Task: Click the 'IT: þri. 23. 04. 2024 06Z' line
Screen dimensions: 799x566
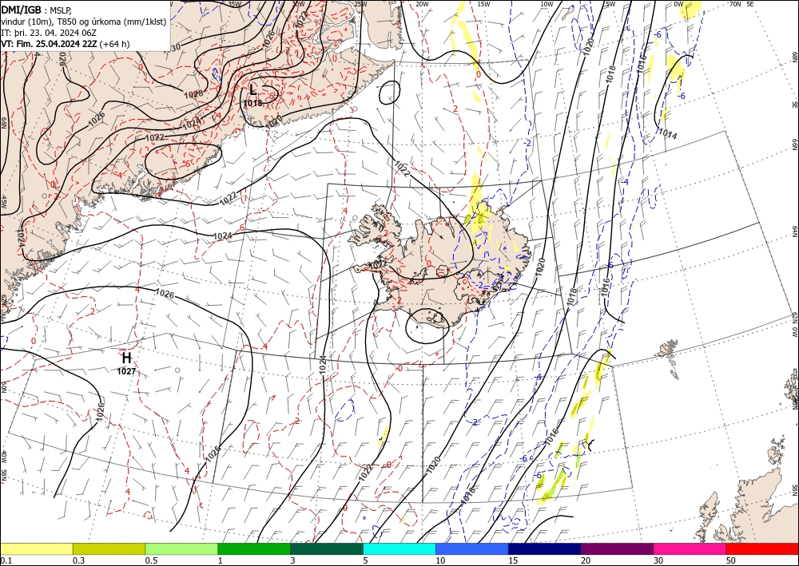Action: (x=49, y=33)
